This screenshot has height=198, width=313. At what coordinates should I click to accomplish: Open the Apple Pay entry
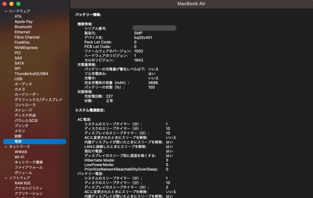point(23,21)
